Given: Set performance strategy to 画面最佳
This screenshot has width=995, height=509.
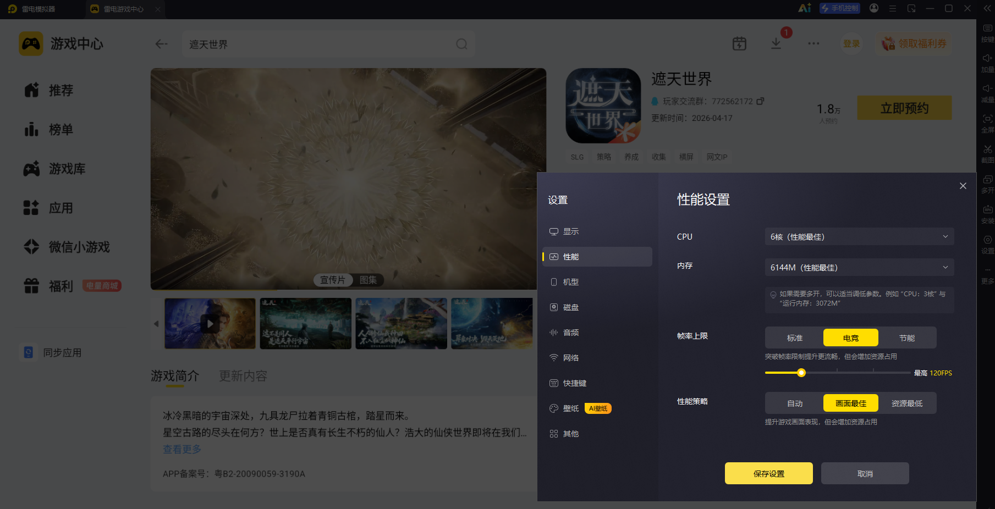Looking at the screenshot, I should (851, 403).
